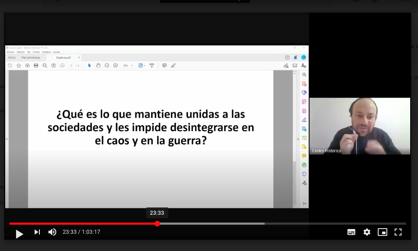The height and width of the screenshot is (251, 418).
Task: Play the paused video
Action: (x=19, y=233)
